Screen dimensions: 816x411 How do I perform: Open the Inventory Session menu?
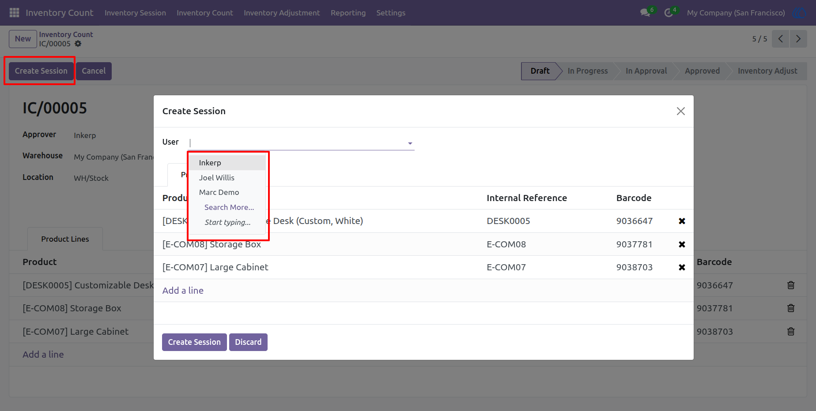(135, 13)
